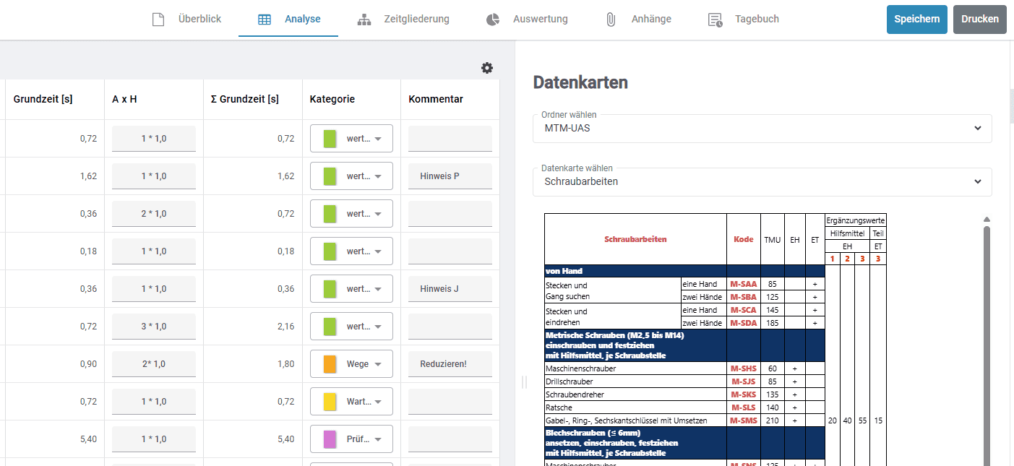Edit the Reduzieren! comment field
Screen dimensions: 1014x466
click(450, 364)
